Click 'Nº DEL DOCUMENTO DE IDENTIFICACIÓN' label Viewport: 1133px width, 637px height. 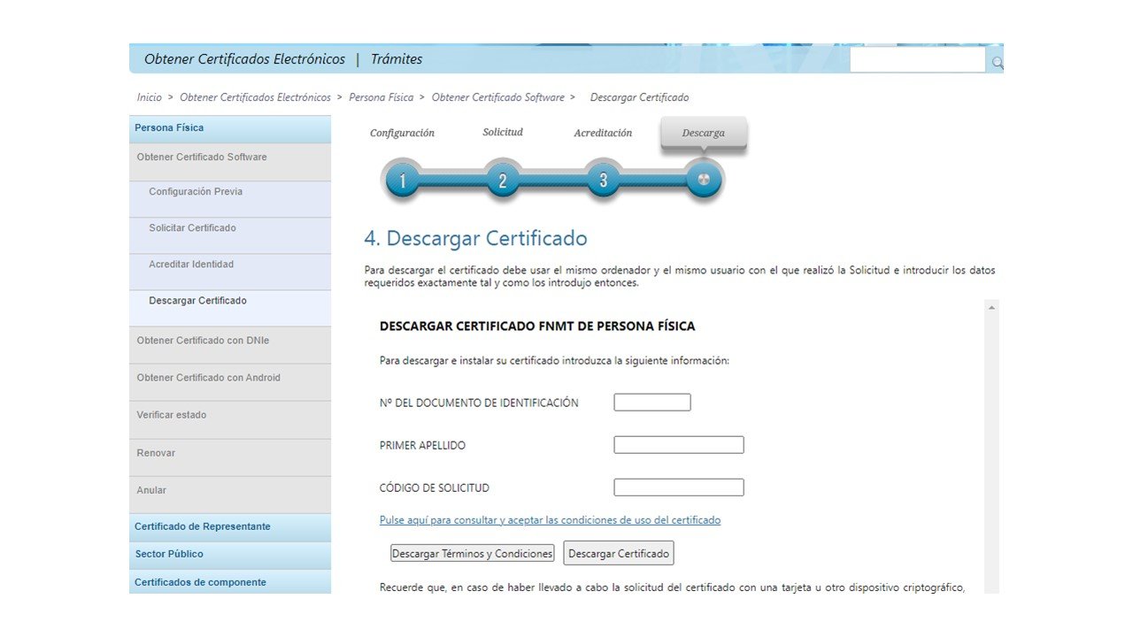479,403
